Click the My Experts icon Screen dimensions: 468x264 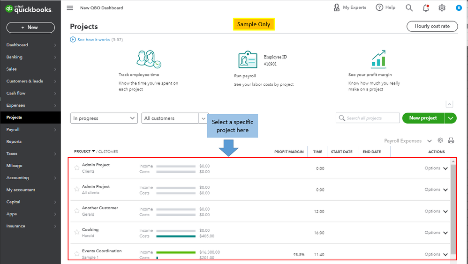pyautogui.click(x=337, y=7)
